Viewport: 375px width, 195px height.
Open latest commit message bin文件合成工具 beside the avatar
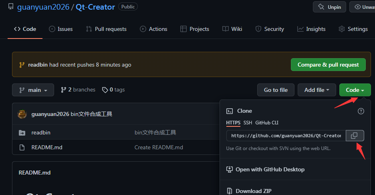point(91,114)
